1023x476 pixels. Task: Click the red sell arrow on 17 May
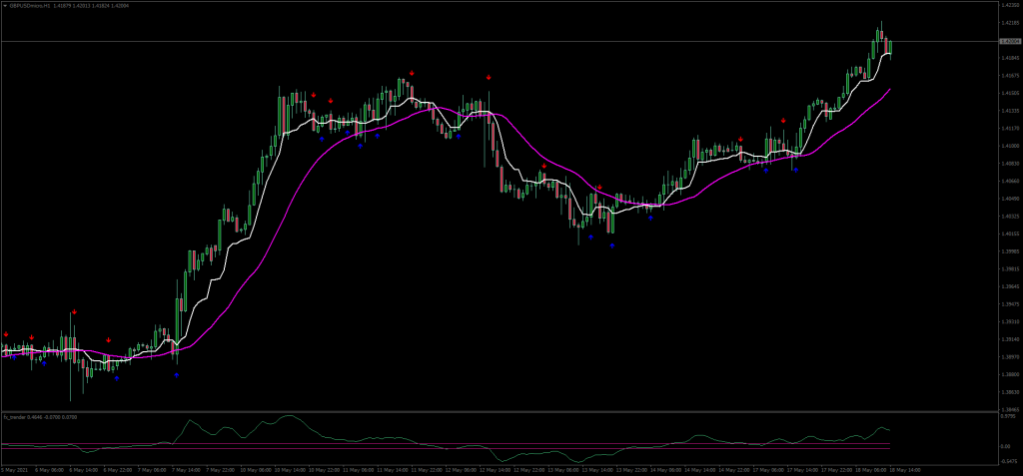point(783,121)
